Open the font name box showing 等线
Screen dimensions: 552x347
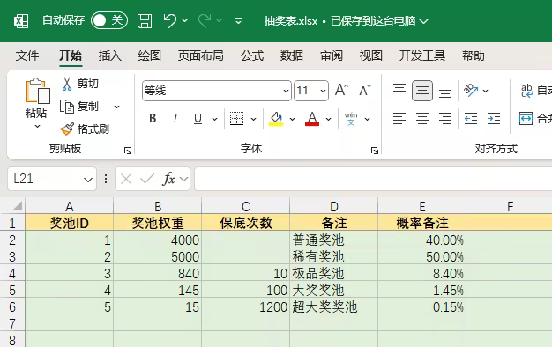pyautogui.click(x=217, y=91)
